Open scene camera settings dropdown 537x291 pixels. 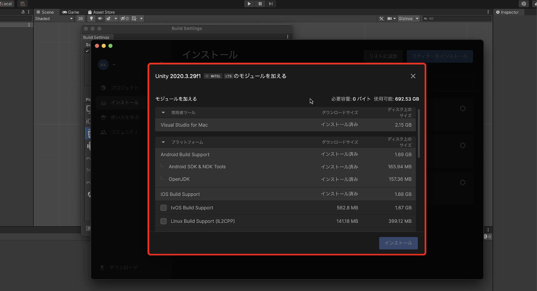pyautogui.click(x=392, y=19)
